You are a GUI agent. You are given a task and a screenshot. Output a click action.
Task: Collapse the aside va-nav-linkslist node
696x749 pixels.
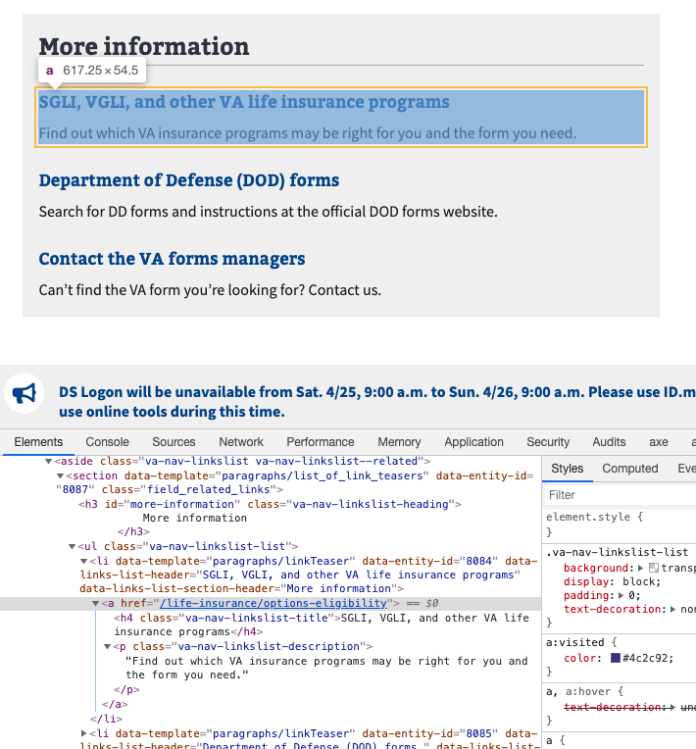(x=48, y=462)
